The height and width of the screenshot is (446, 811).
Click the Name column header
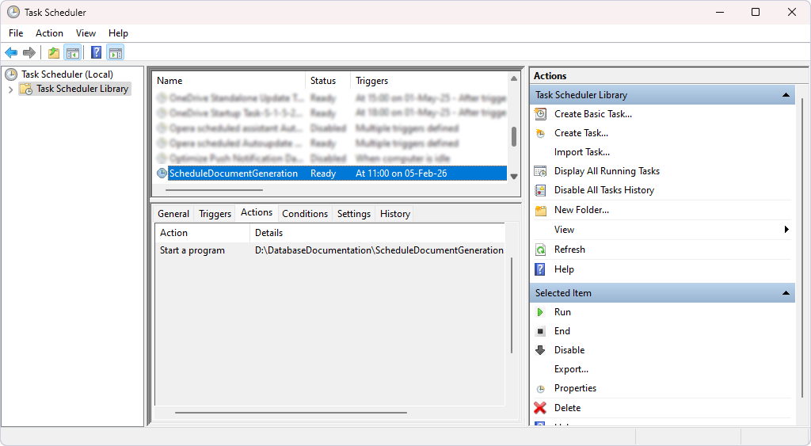(x=228, y=81)
